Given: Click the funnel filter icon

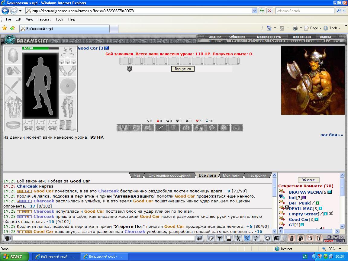Looking at the screenshot, I should tap(220, 238).
